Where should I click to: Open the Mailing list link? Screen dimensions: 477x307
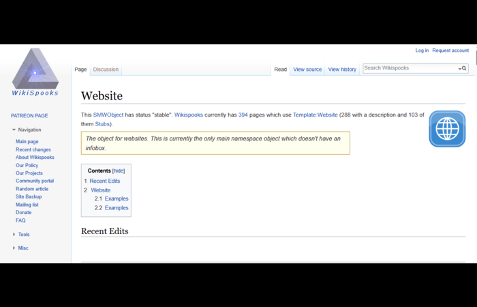point(27,205)
